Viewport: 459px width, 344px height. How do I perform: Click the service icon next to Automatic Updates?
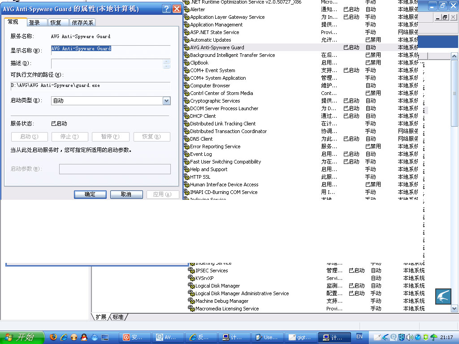(186, 40)
